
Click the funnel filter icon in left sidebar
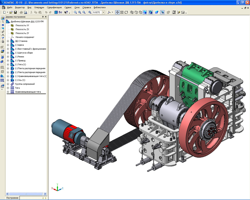3,38
